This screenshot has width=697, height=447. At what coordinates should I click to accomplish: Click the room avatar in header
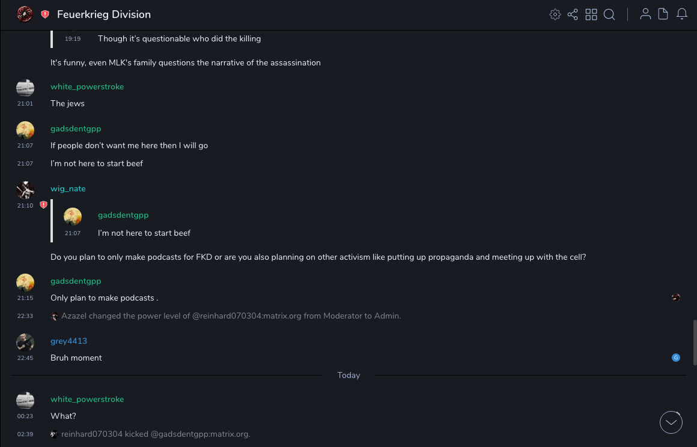(x=25, y=14)
